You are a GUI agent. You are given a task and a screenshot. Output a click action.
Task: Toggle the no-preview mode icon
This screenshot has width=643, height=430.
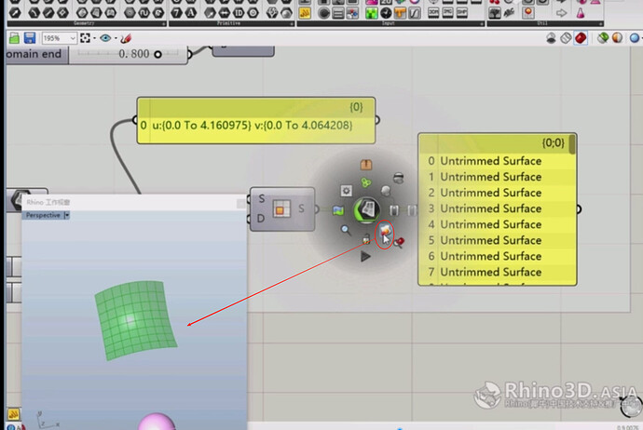(551, 38)
